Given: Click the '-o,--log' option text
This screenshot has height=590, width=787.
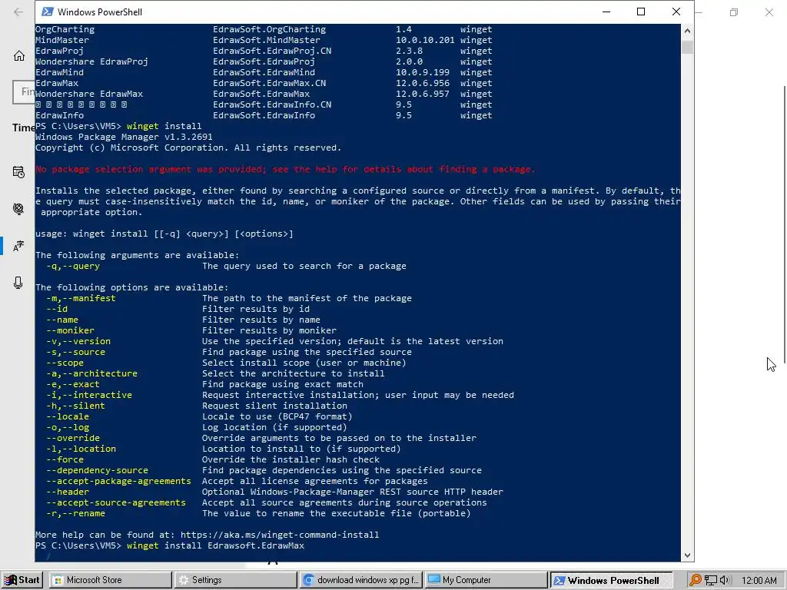Looking at the screenshot, I should coord(68,427).
